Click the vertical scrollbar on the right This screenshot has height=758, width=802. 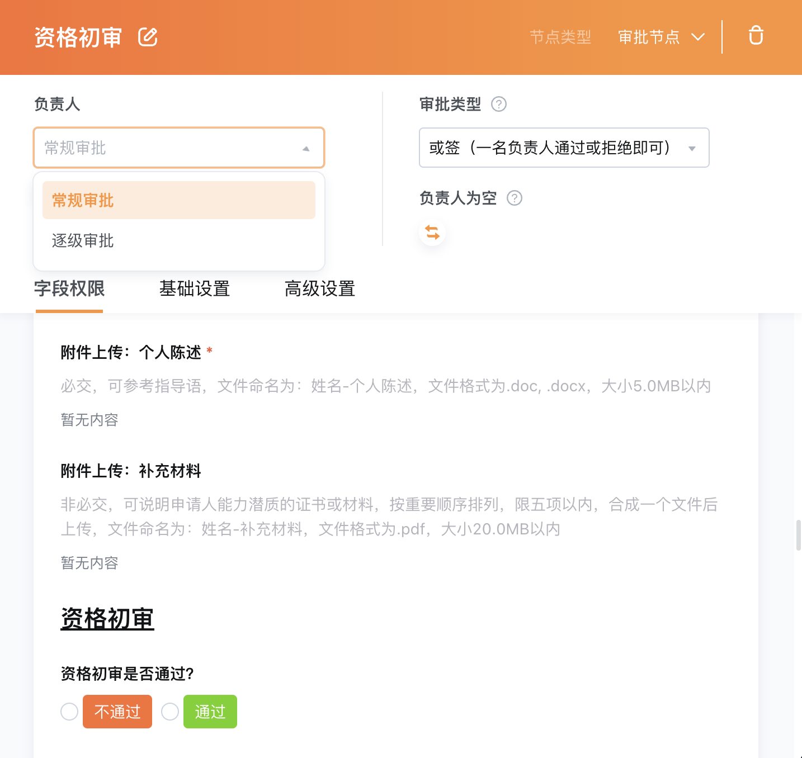pos(798,535)
